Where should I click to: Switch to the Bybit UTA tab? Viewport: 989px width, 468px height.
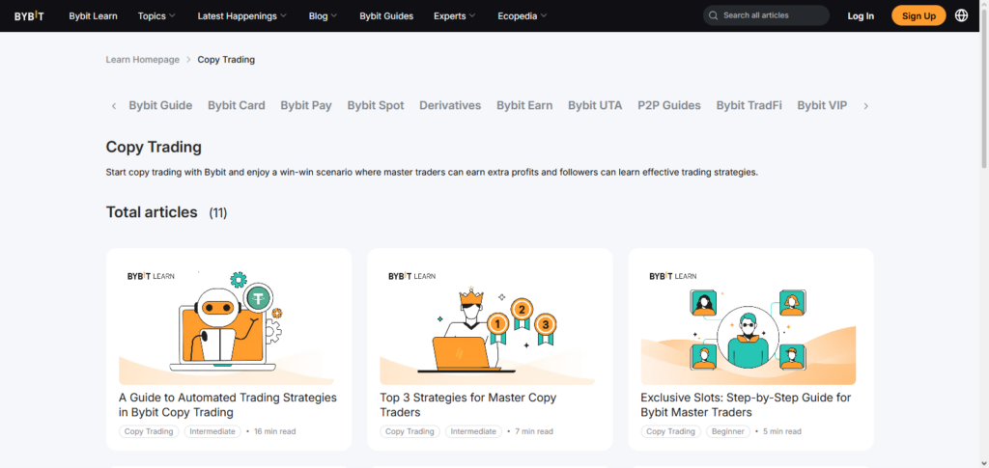pos(595,106)
